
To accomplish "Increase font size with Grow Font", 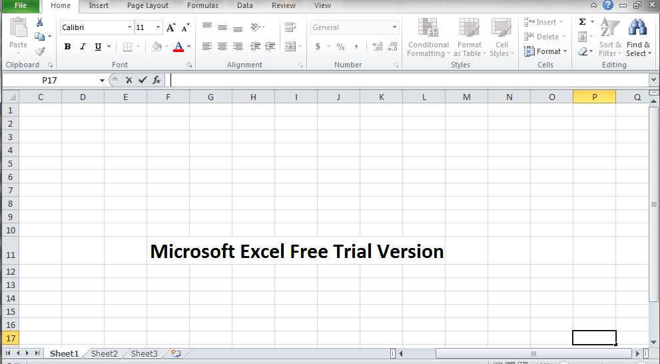I will pyautogui.click(x=170, y=28).
